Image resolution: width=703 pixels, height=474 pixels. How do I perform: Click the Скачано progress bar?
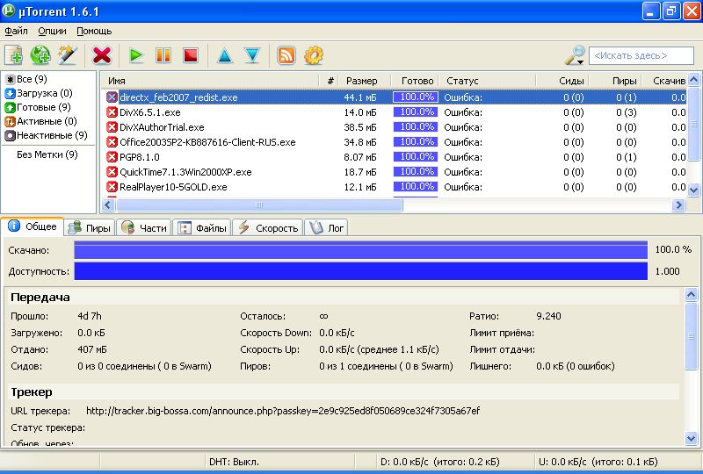click(361, 250)
